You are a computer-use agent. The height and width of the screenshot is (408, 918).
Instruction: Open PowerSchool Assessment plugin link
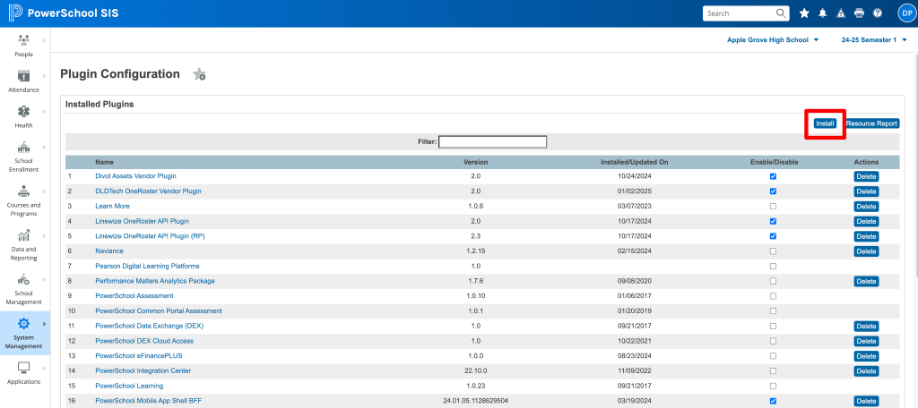pyautogui.click(x=134, y=296)
